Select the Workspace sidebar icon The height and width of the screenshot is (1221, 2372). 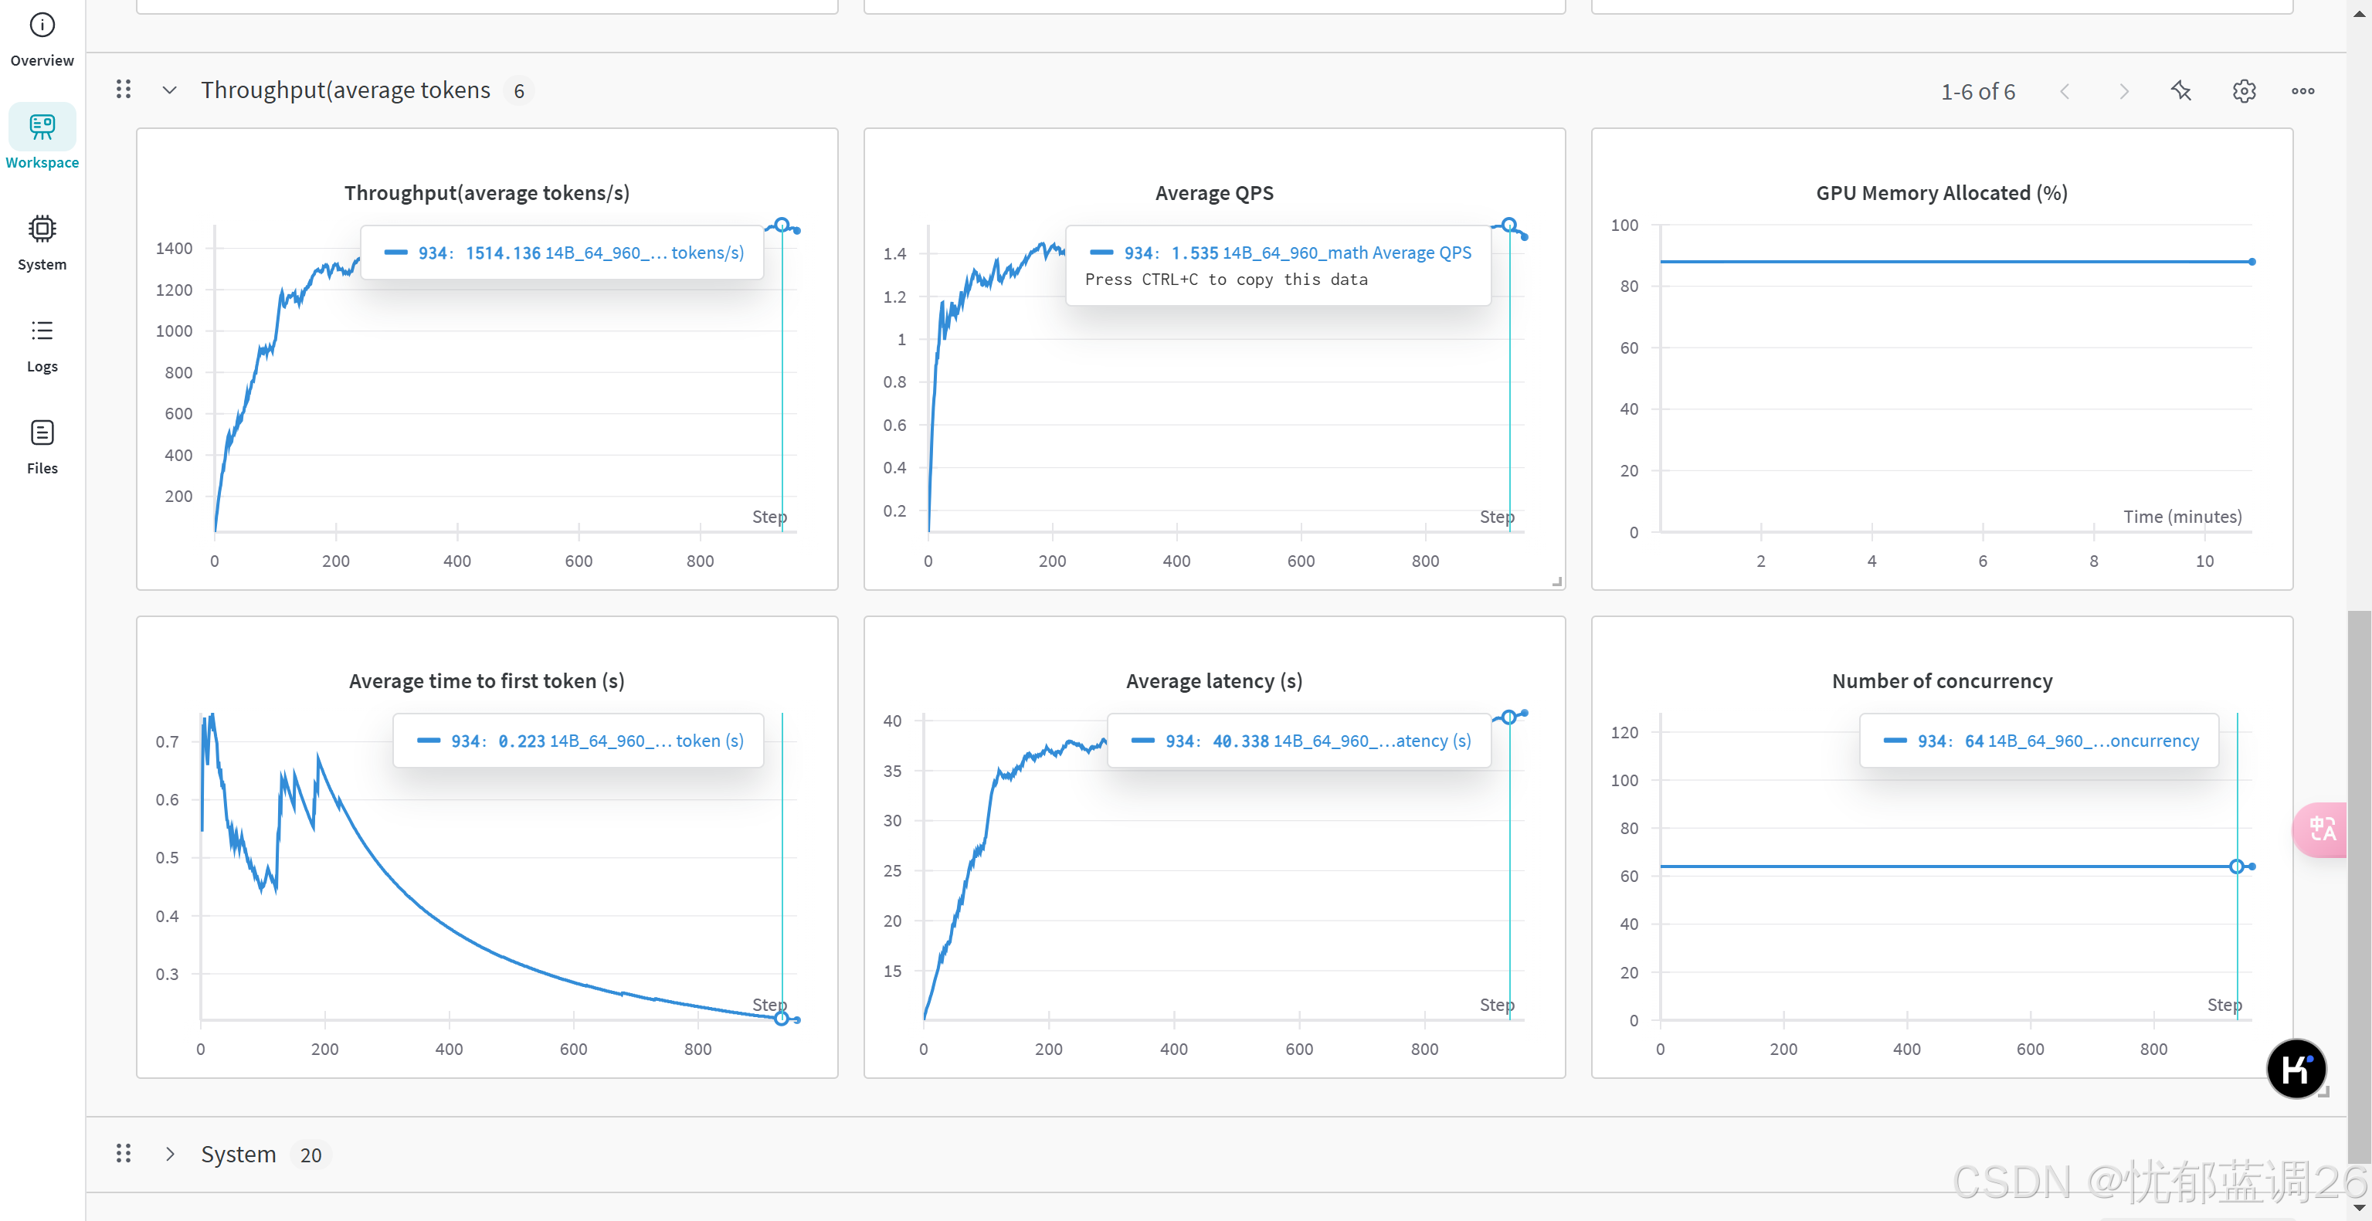point(42,127)
